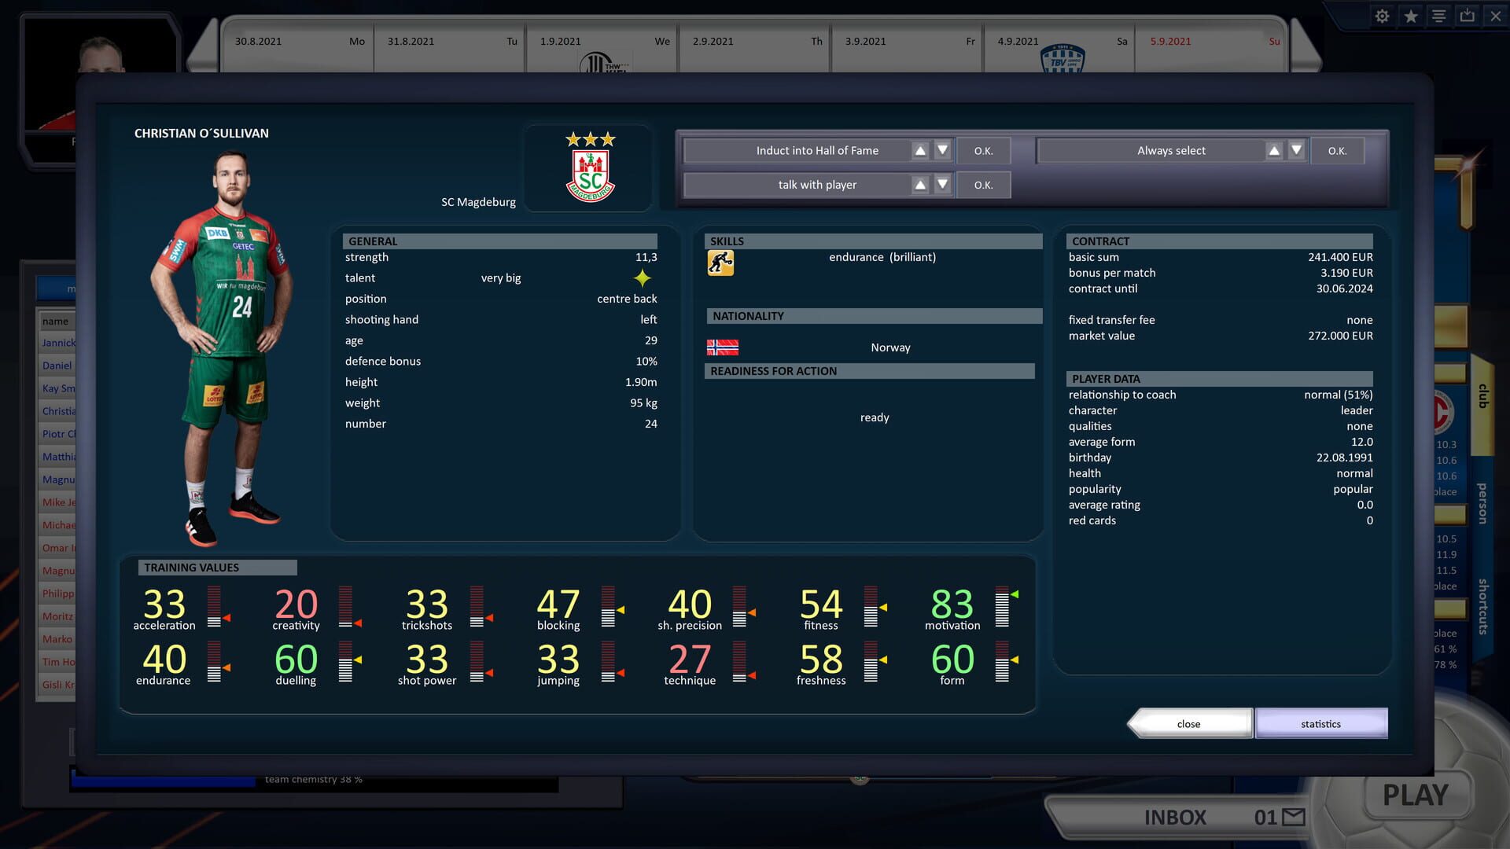Change the talk with player action with up arrow
This screenshot has width=1510, height=849.
coord(921,184)
